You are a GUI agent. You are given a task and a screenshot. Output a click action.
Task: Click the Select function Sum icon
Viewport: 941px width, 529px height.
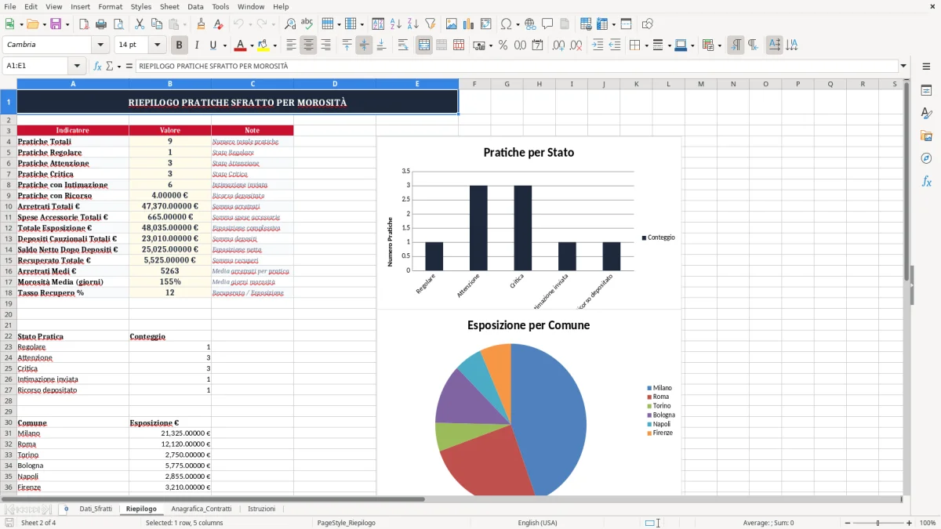pos(111,66)
